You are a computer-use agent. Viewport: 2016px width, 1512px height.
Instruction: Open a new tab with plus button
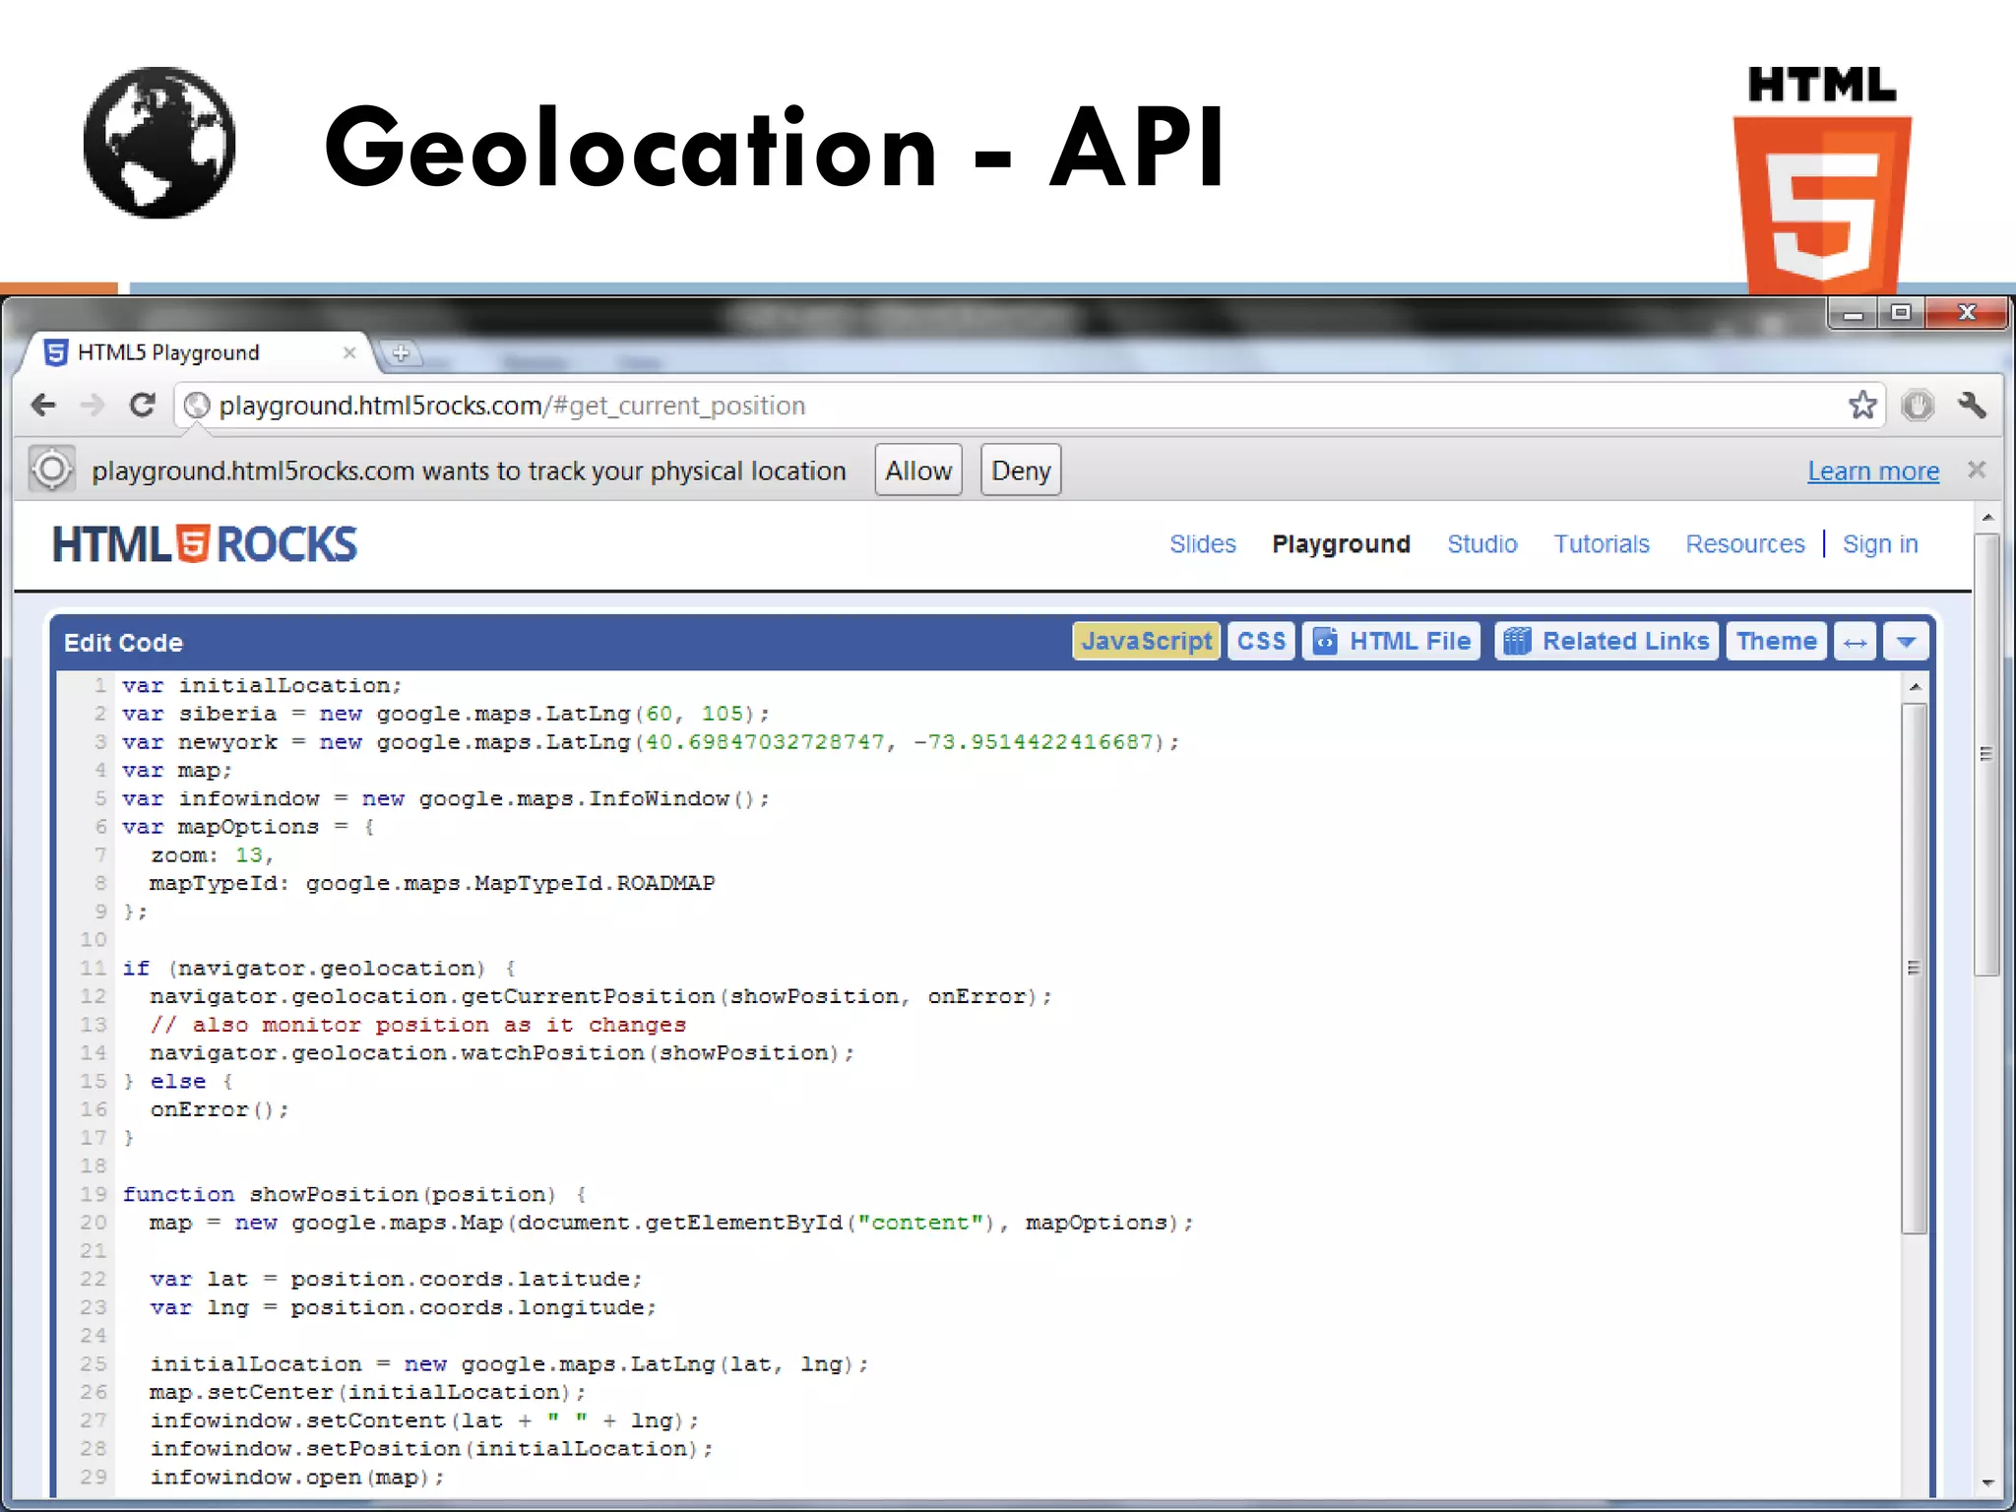[x=401, y=352]
